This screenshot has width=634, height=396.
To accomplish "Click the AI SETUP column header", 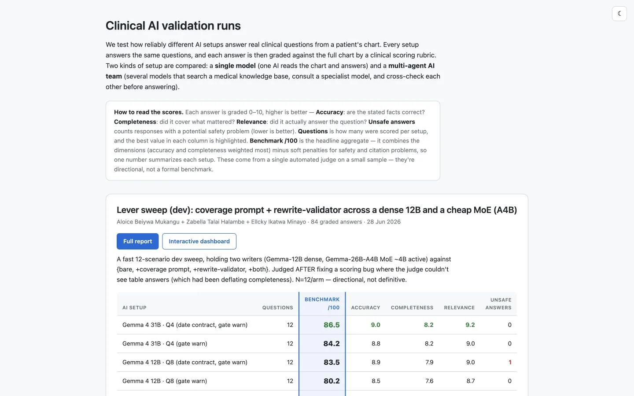I will click(x=134, y=308).
